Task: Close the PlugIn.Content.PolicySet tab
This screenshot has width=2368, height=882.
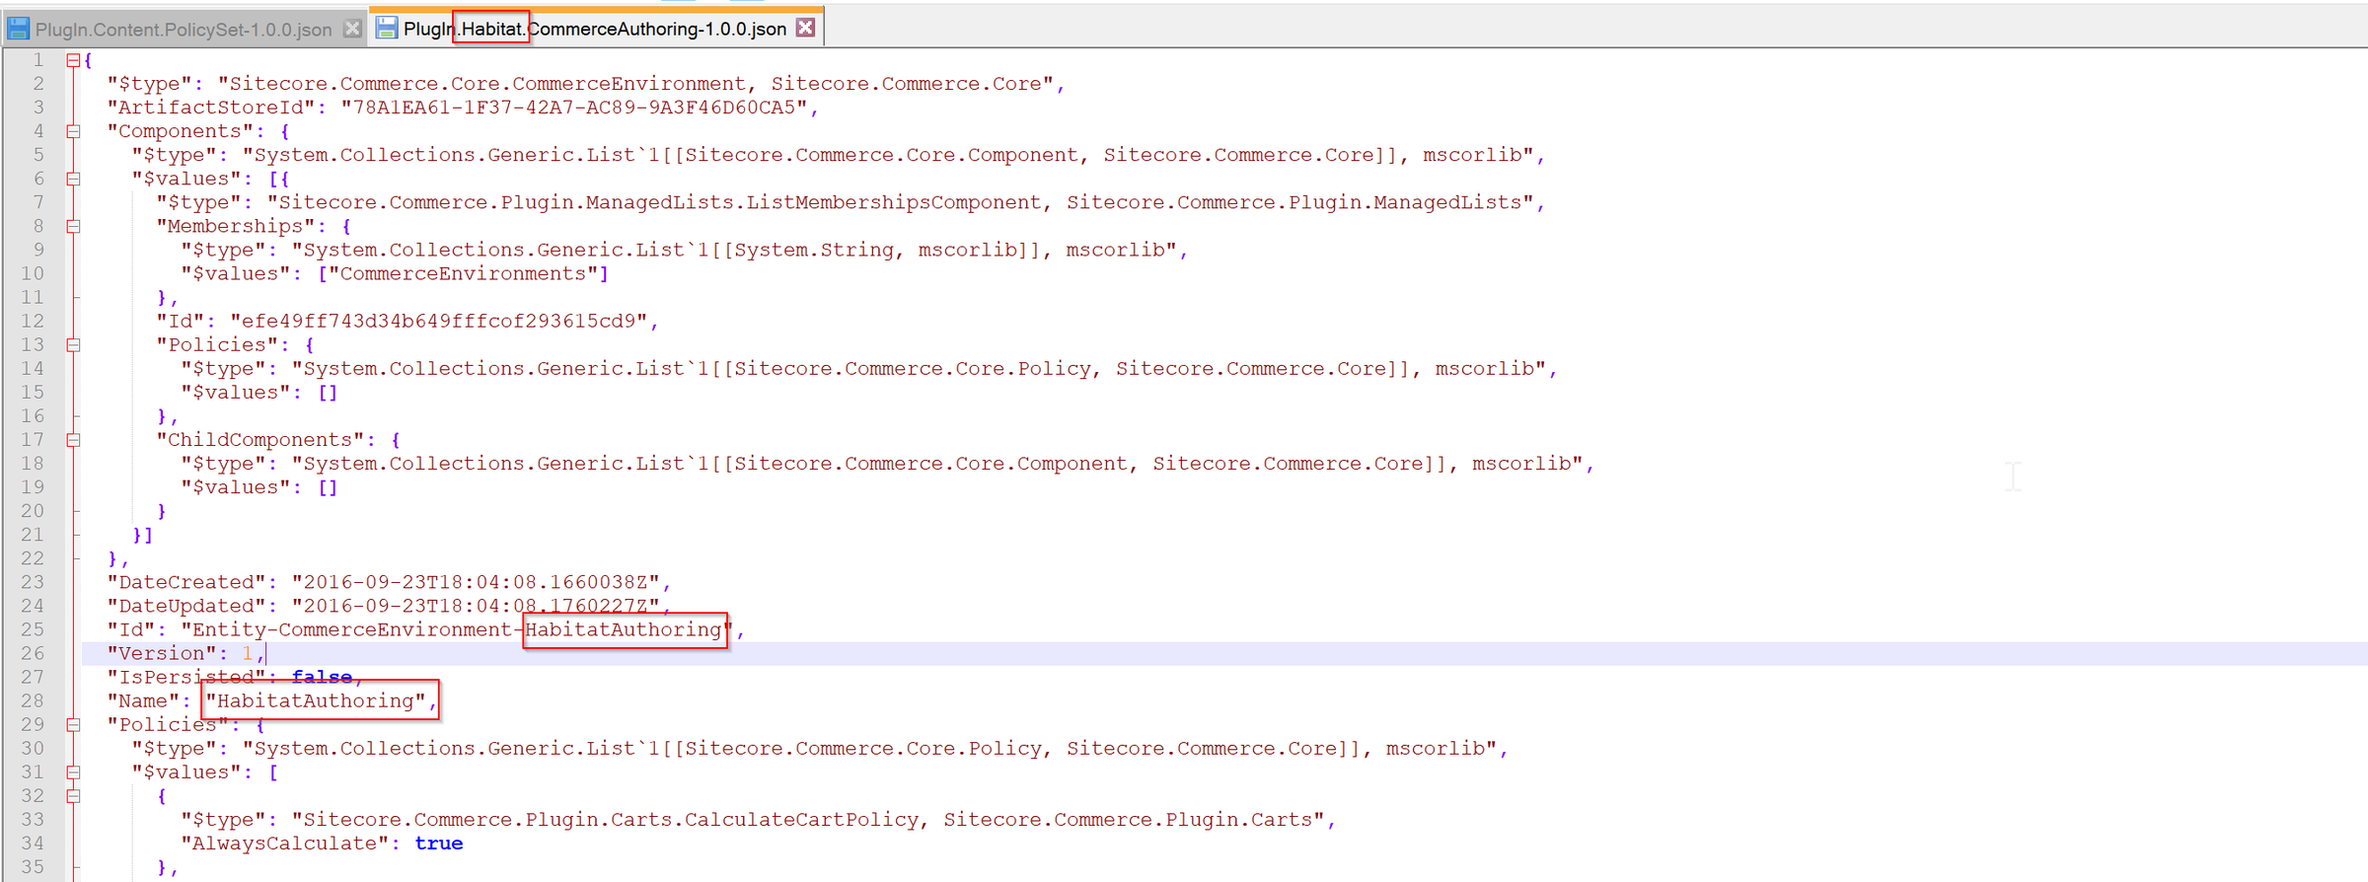Action: [x=352, y=29]
